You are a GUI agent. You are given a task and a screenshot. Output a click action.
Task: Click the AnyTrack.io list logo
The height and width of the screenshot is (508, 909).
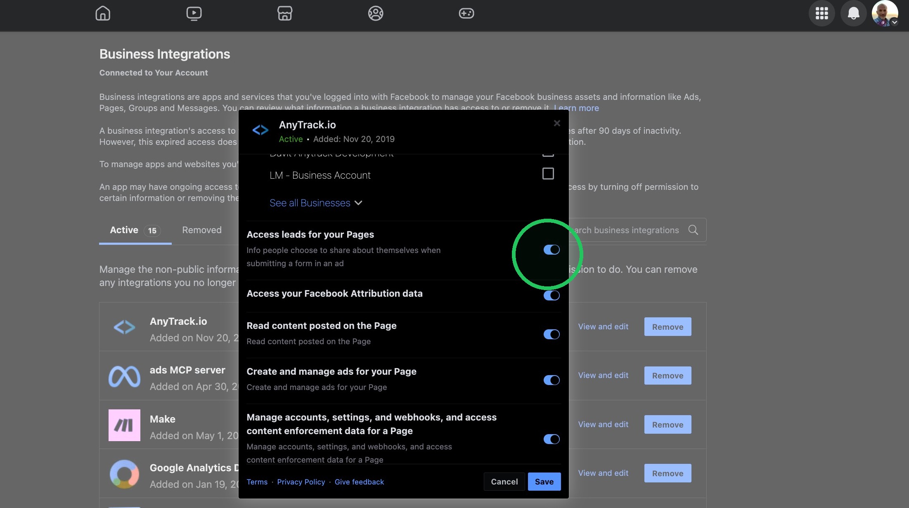click(x=124, y=327)
